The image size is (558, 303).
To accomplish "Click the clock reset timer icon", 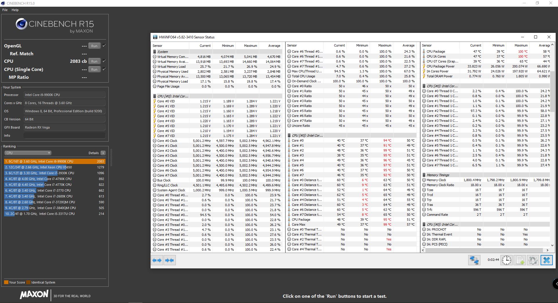I will pyautogui.click(x=507, y=260).
